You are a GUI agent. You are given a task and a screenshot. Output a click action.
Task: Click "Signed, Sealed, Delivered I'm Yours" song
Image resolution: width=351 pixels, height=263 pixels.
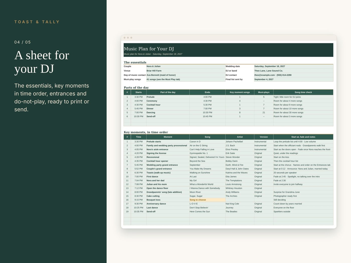click(207, 157)
